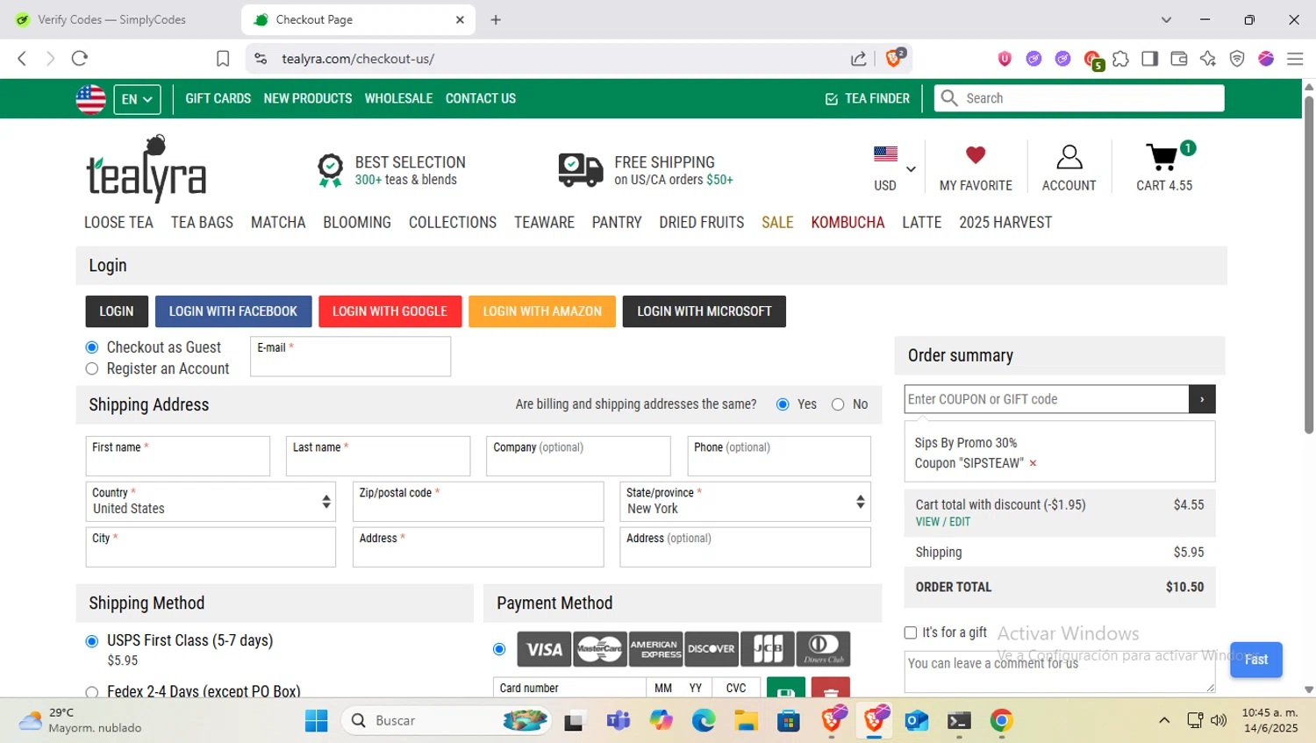Open the LOOSE TEA menu
1316x743 pixels.
pyautogui.click(x=118, y=223)
